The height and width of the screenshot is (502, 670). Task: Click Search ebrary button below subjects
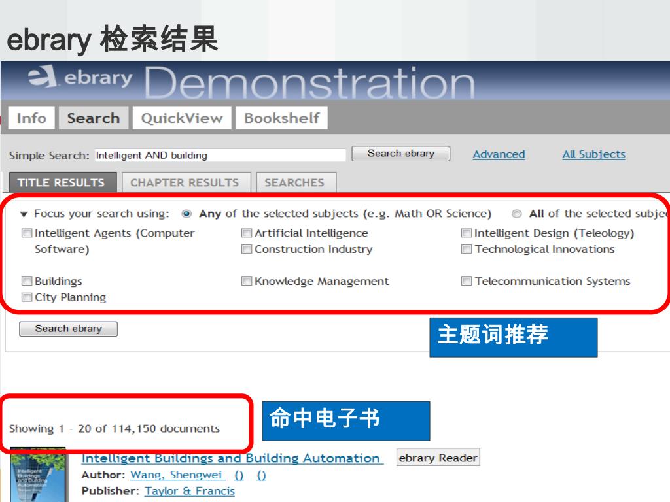pos(68,329)
